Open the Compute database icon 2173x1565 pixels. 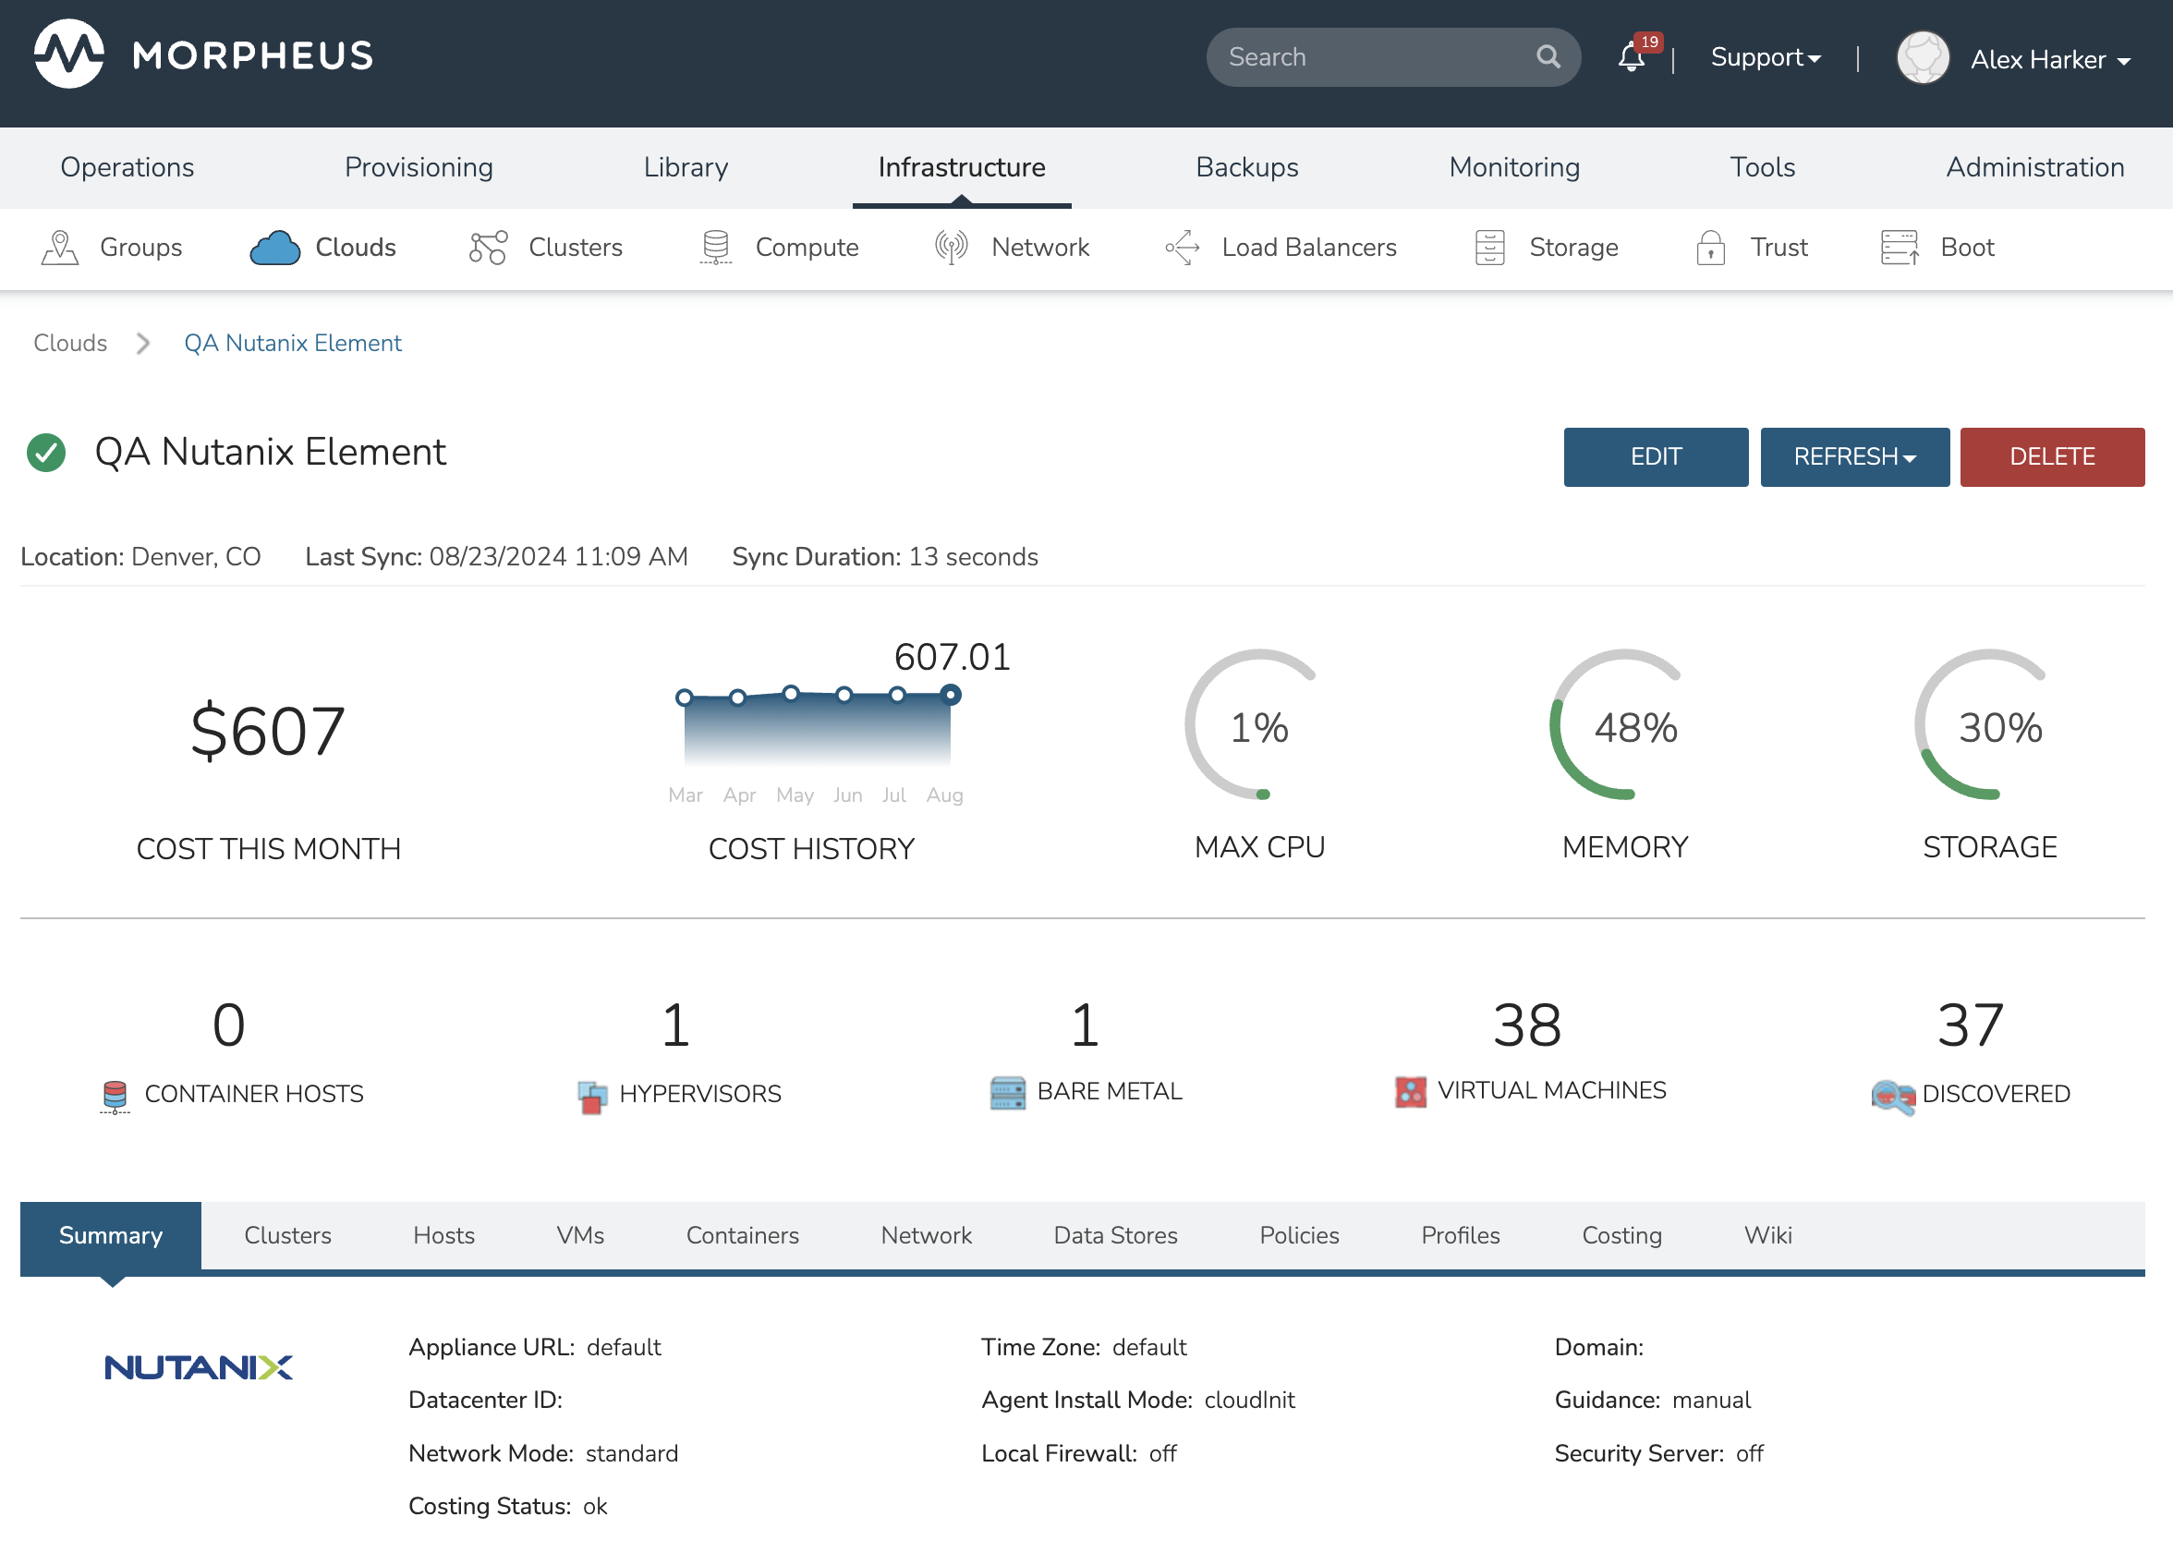tap(716, 247)
